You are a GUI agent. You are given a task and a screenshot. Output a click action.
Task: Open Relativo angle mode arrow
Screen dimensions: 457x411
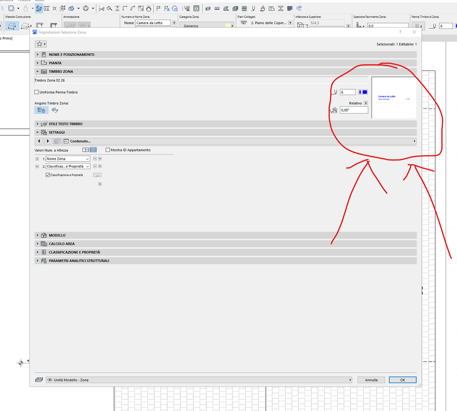pos(366,103)
